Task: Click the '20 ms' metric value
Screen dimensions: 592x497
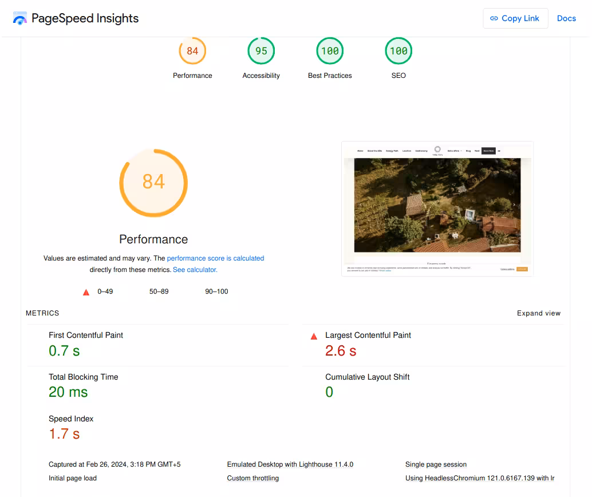Action: (x=68, y=392)
